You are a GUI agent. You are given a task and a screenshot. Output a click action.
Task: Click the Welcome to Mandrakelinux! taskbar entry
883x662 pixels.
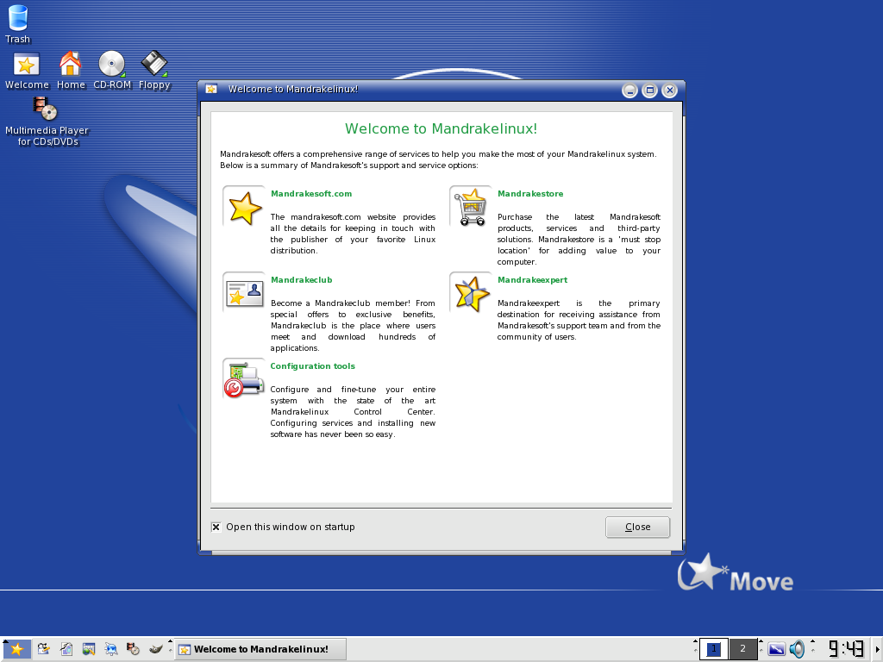pos(260,649)
